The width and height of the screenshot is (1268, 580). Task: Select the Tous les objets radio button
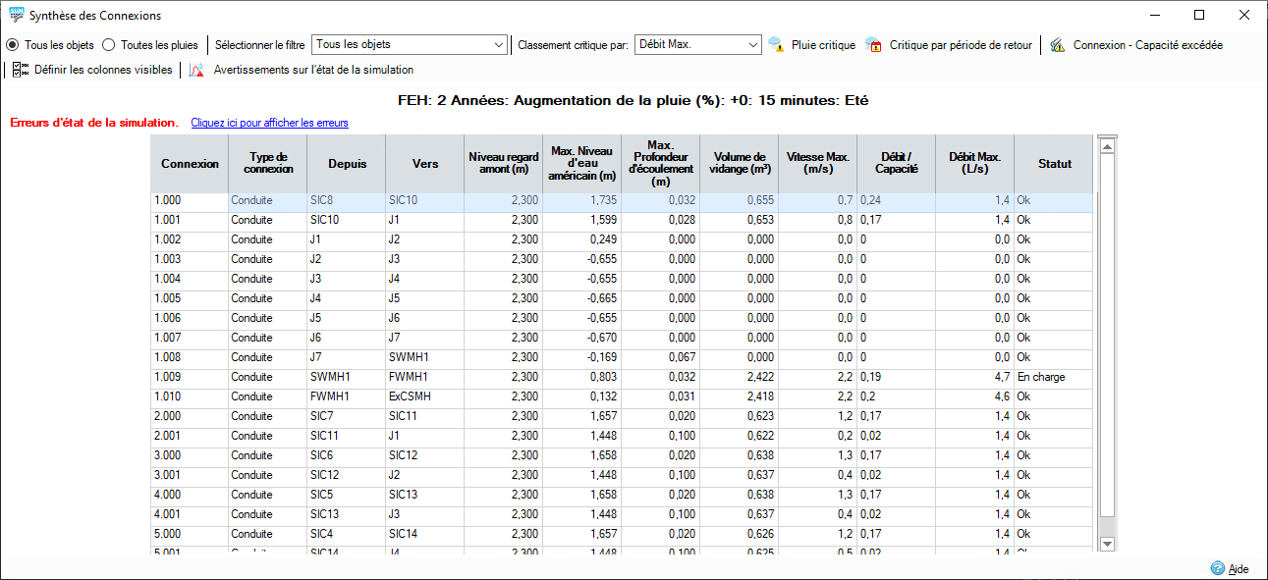click(x=13, y=45)
